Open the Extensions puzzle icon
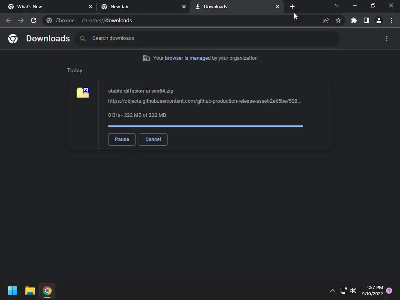This screenshot has width=400, height=300. click(354, 20)
